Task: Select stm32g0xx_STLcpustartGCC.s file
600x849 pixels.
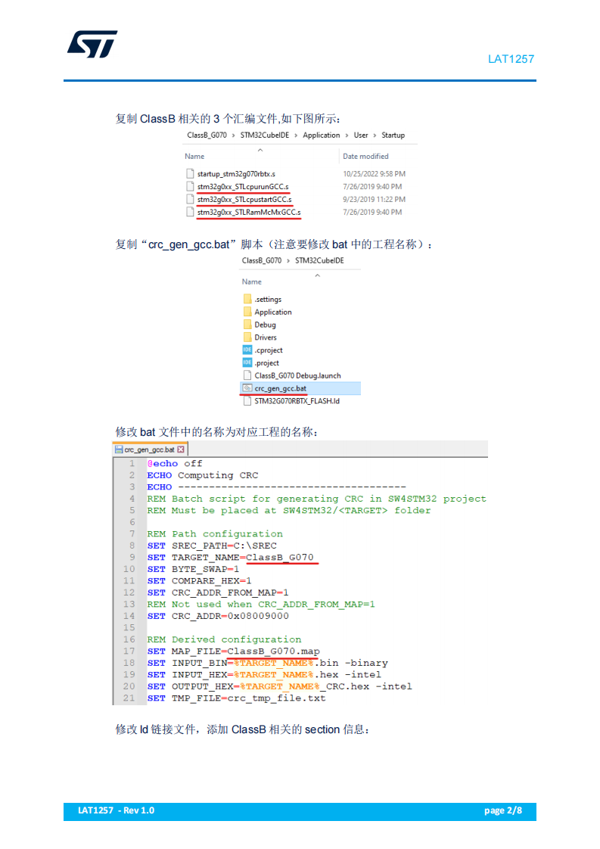Action: pos(244,200)
